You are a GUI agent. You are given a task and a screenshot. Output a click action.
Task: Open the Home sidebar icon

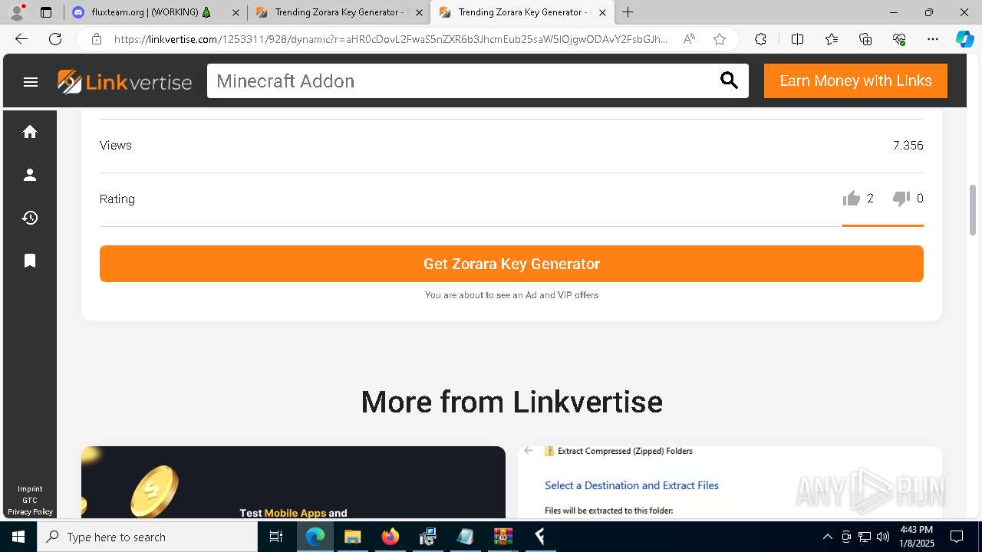[30, 132]
